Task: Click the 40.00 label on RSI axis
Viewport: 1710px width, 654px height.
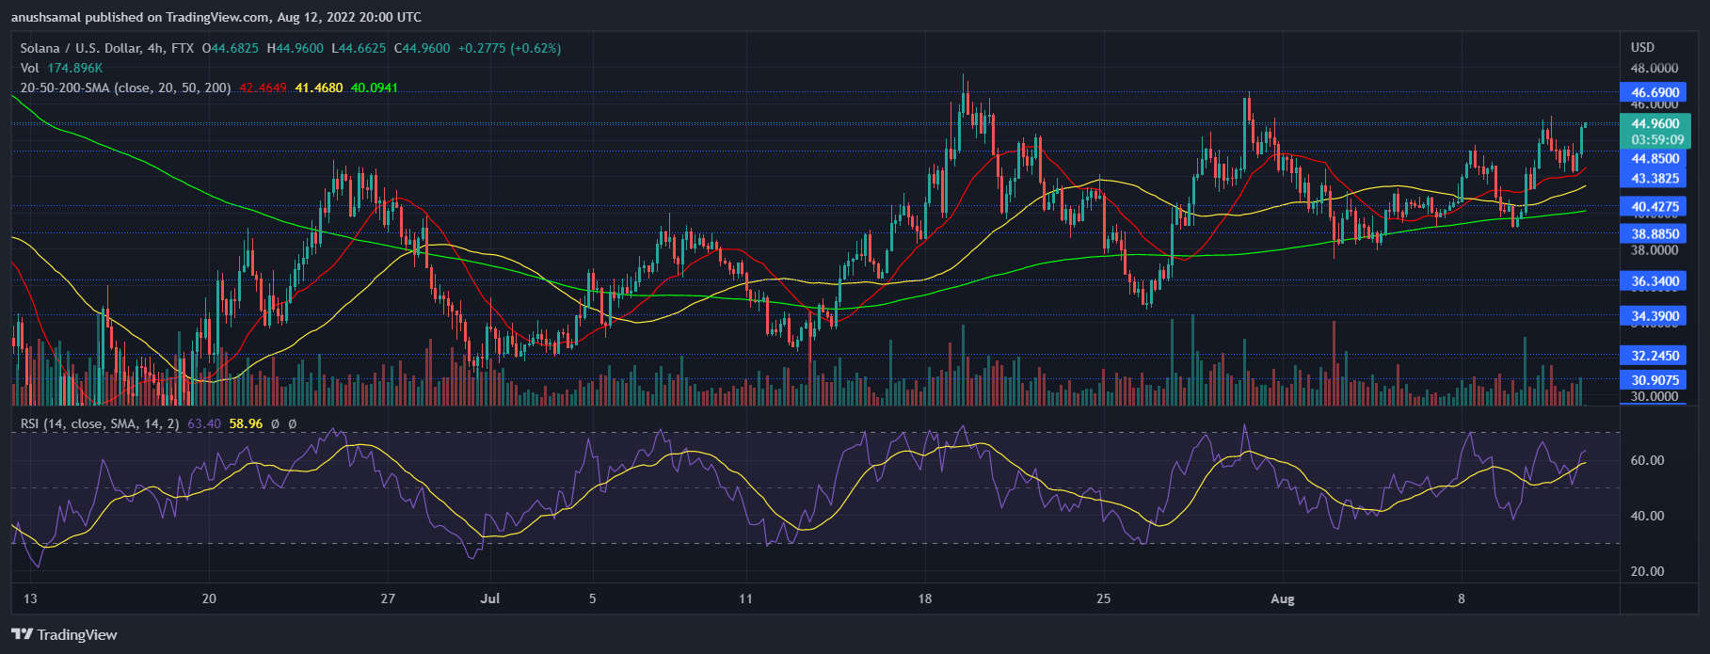Action: (1647, 516)
